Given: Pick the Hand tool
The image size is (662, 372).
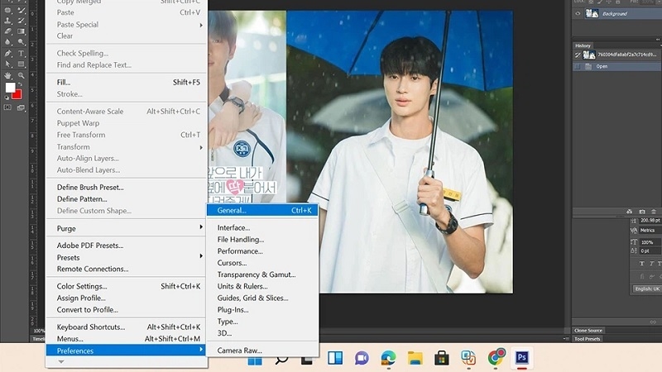Looking at the screenshot, I should pyautogui.click(x=7, y=75).
